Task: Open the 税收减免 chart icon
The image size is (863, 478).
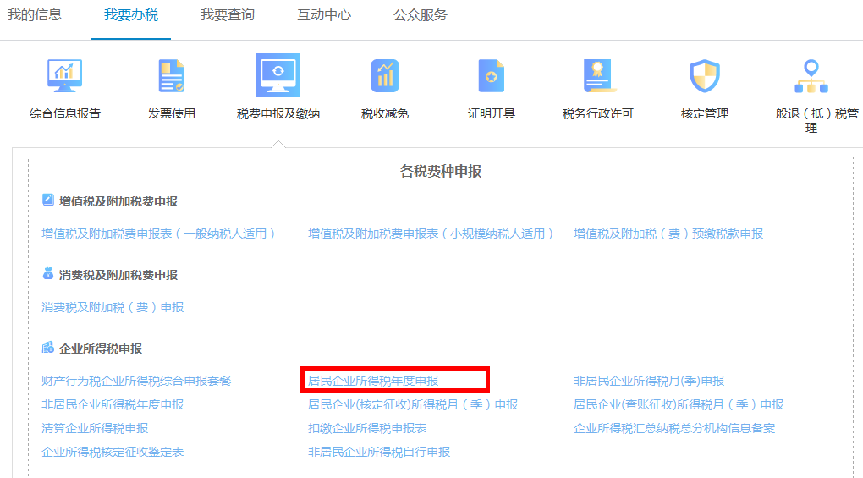Action: point(385,76)
